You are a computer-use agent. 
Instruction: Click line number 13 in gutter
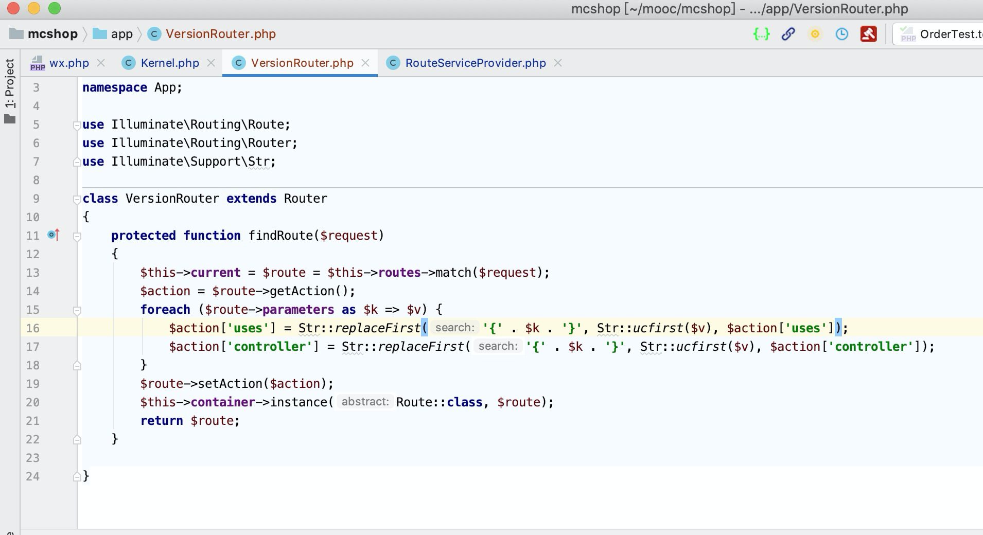click(x=32, y=273)
